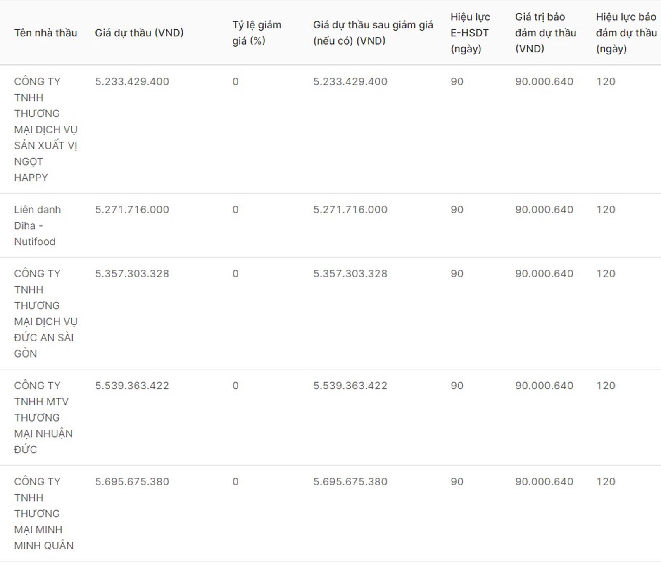Click guarantee validity '120' in MINH MINH QUÂN row
This screenshot has height=566, width=661.
pos(606,482)
